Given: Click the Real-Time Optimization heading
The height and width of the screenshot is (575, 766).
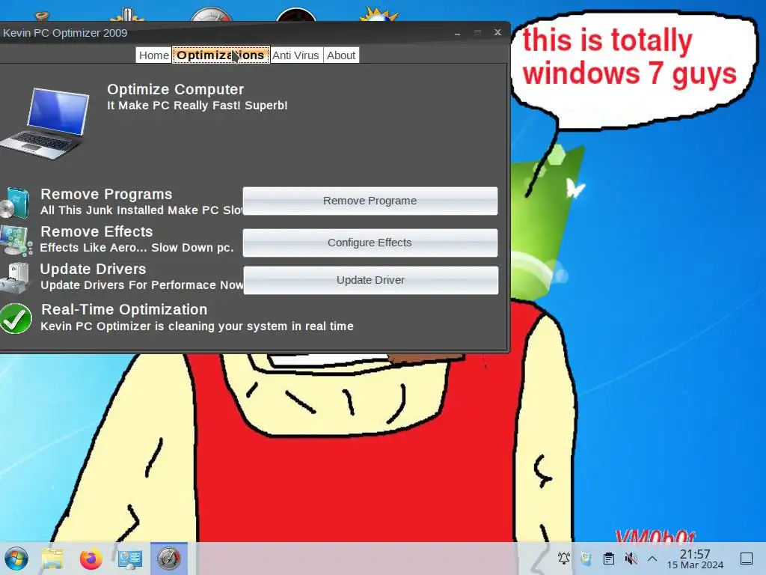Looking at the screenshot, I should tap(124, 309).
